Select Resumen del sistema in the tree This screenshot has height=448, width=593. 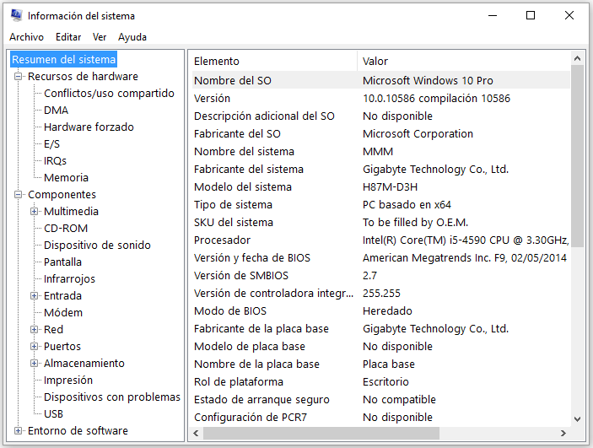63,59
